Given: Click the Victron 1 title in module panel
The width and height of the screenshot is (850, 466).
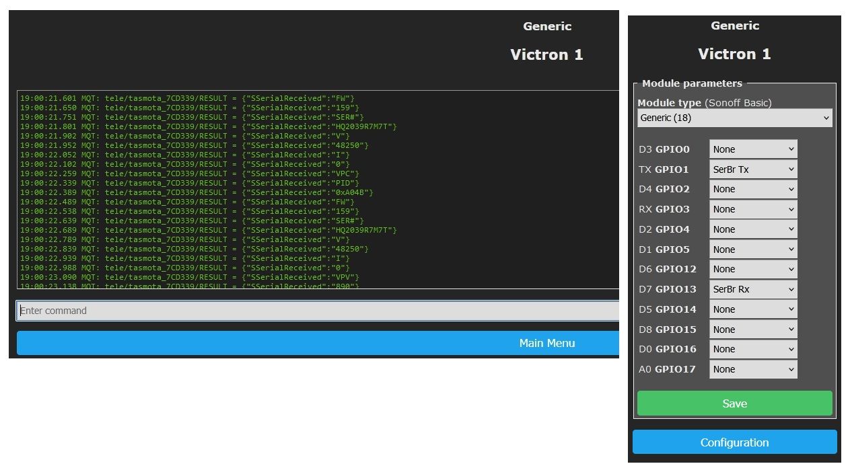Looking at the screenshot, I should (x=734, y=54).
